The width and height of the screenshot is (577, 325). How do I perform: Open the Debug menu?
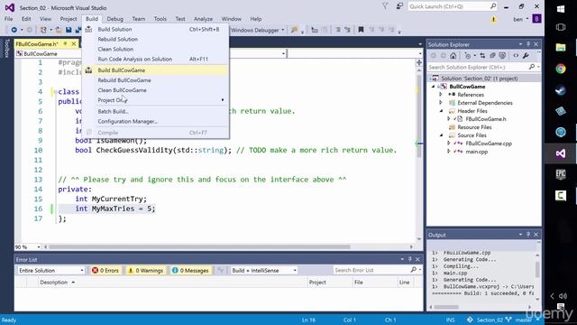pos(114,19)
